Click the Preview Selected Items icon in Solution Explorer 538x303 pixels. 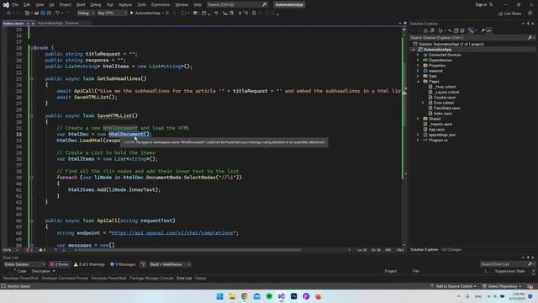(x=489, y=30)
